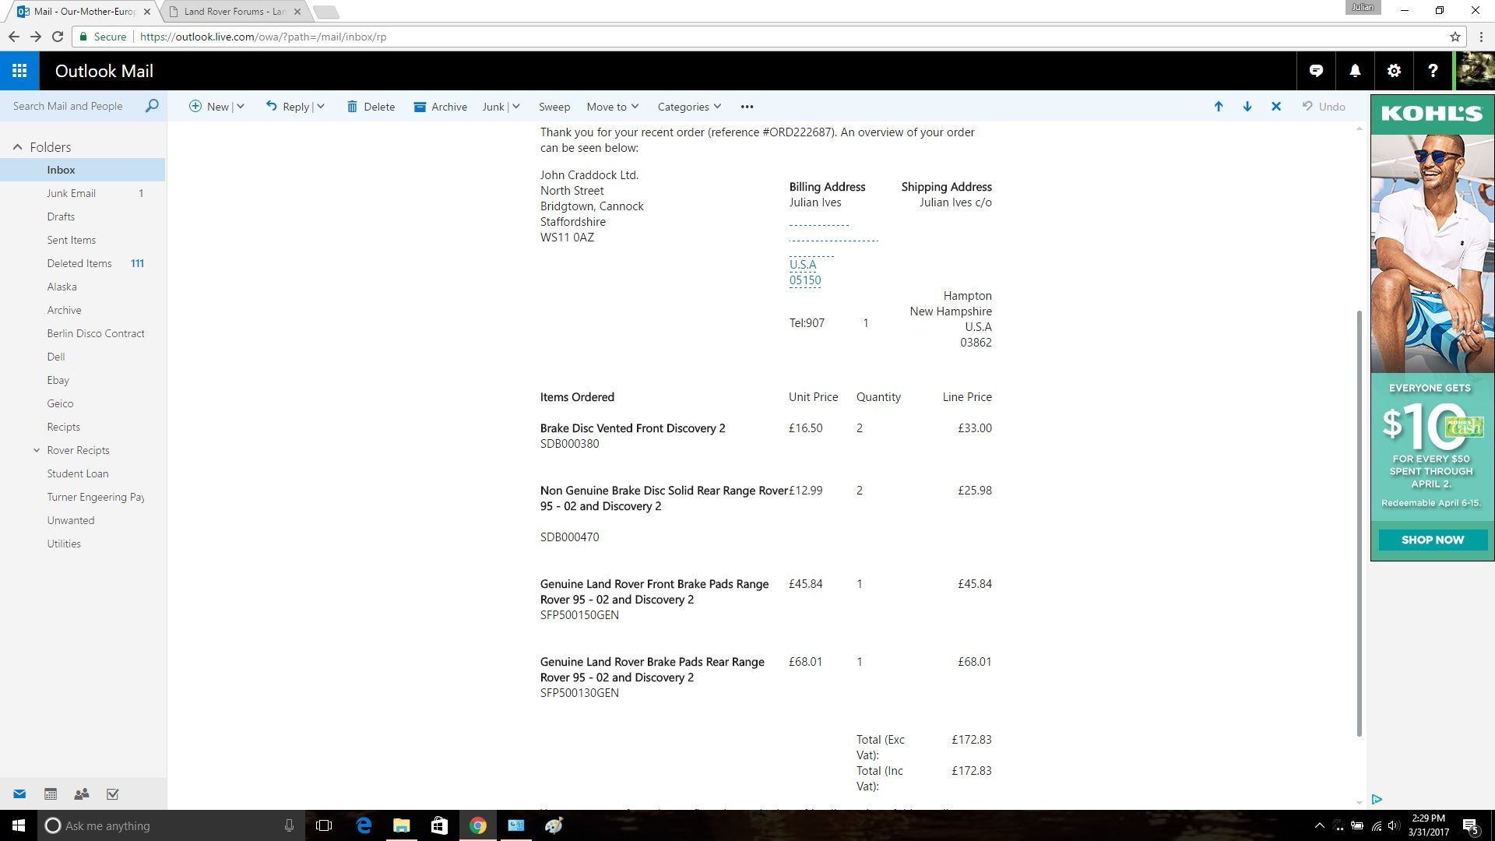Screen dimensions: 1495x841
Task: Go to next message with down arrow
Action: [x=1247, y=107]
